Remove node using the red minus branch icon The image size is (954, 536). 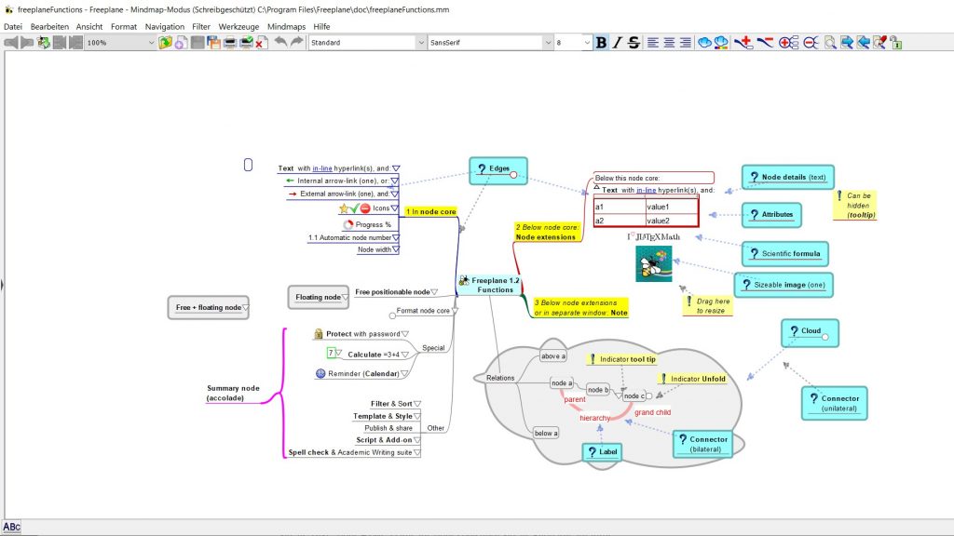(765, 43)
